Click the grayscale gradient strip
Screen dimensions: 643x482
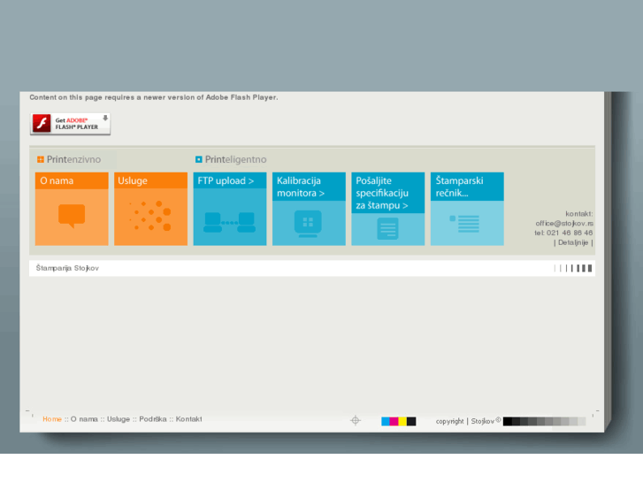click(x=544, y=421)
